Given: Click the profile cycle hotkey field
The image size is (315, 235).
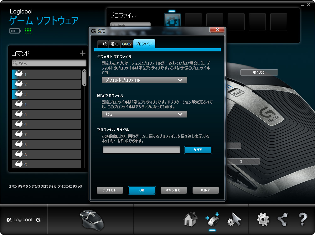Looking at the screenshot, I should (x=142, y=150).
